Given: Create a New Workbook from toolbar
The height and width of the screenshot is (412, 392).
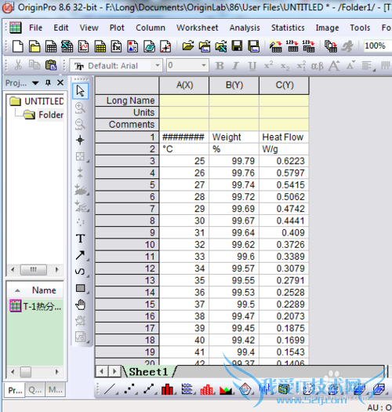Looking at the screenshot, I should 51,47.
